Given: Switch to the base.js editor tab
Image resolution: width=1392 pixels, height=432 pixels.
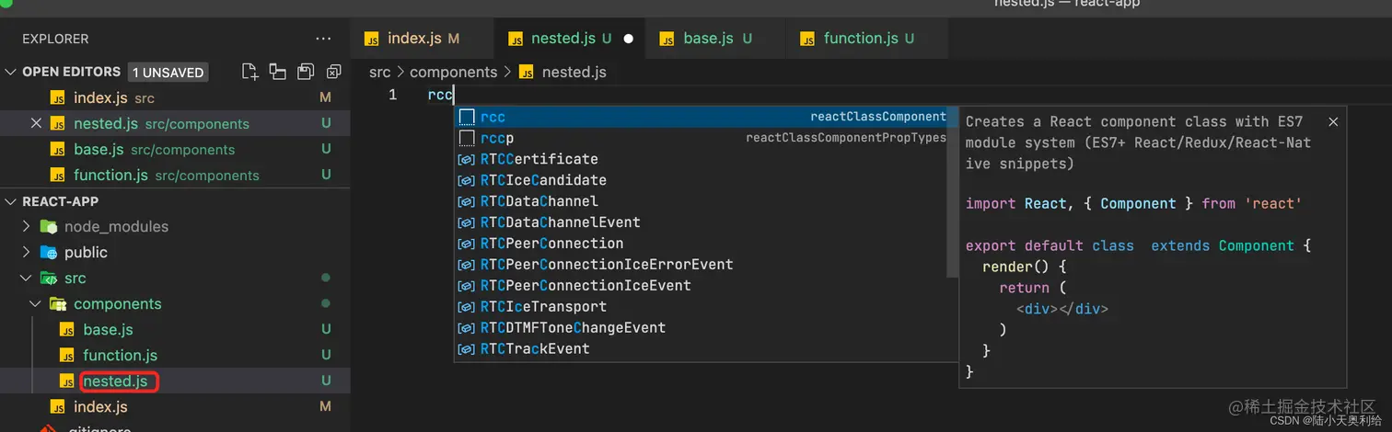Looking at the screenshot, I should tap(716, 39).
